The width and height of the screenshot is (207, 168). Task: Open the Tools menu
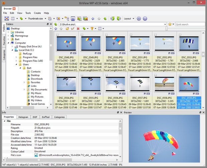[x=28, y=13]
